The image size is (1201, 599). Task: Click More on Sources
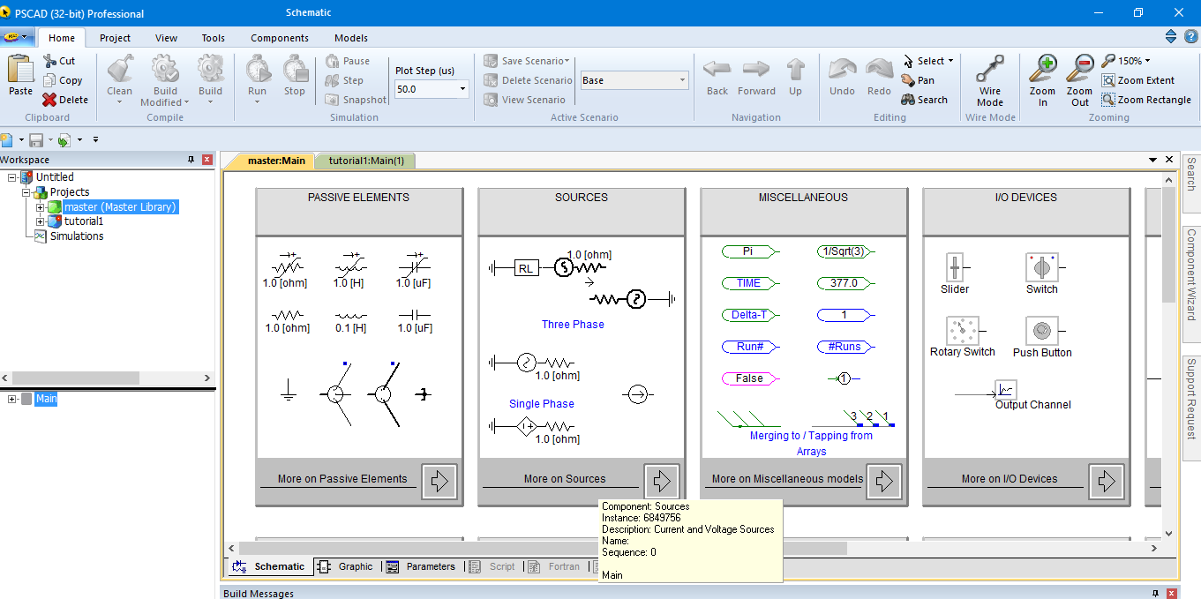(x=565, y=478)
